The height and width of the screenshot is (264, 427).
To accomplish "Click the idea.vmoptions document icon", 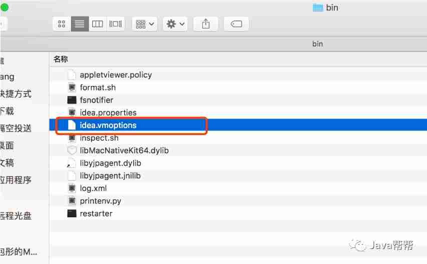I will pos(72,125).
